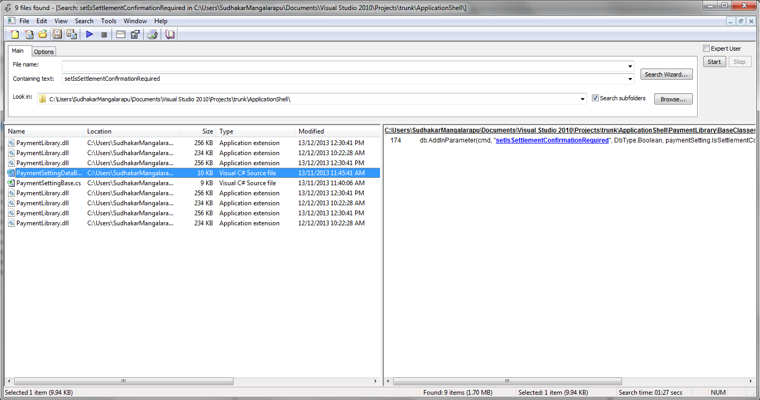Select the Save As toolbar icon

coord(71,34)
